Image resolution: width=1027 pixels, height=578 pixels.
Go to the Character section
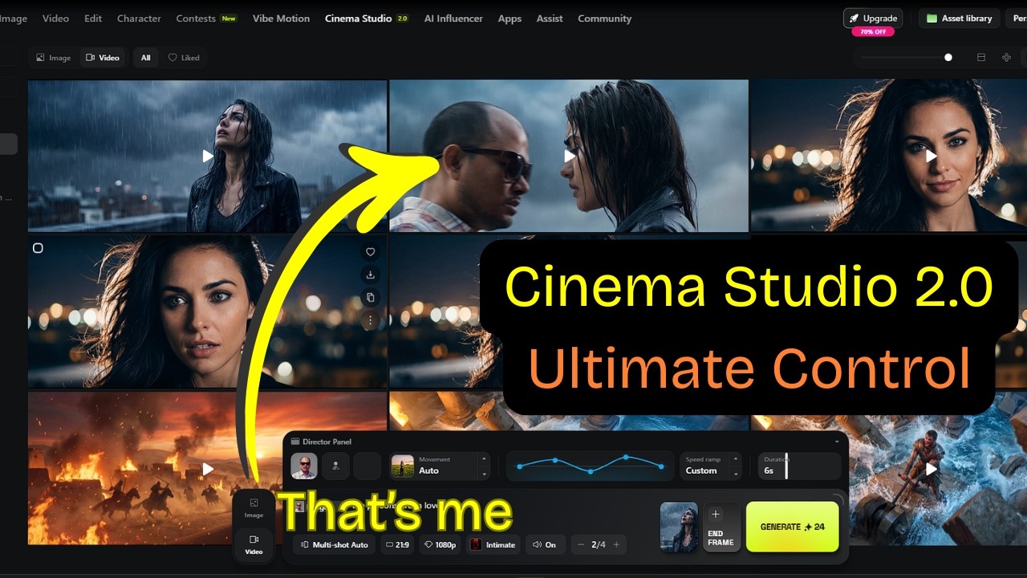click(x=139, y=18)
